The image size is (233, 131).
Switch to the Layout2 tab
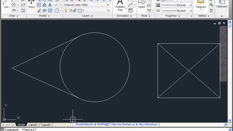(x=46, y=124)
